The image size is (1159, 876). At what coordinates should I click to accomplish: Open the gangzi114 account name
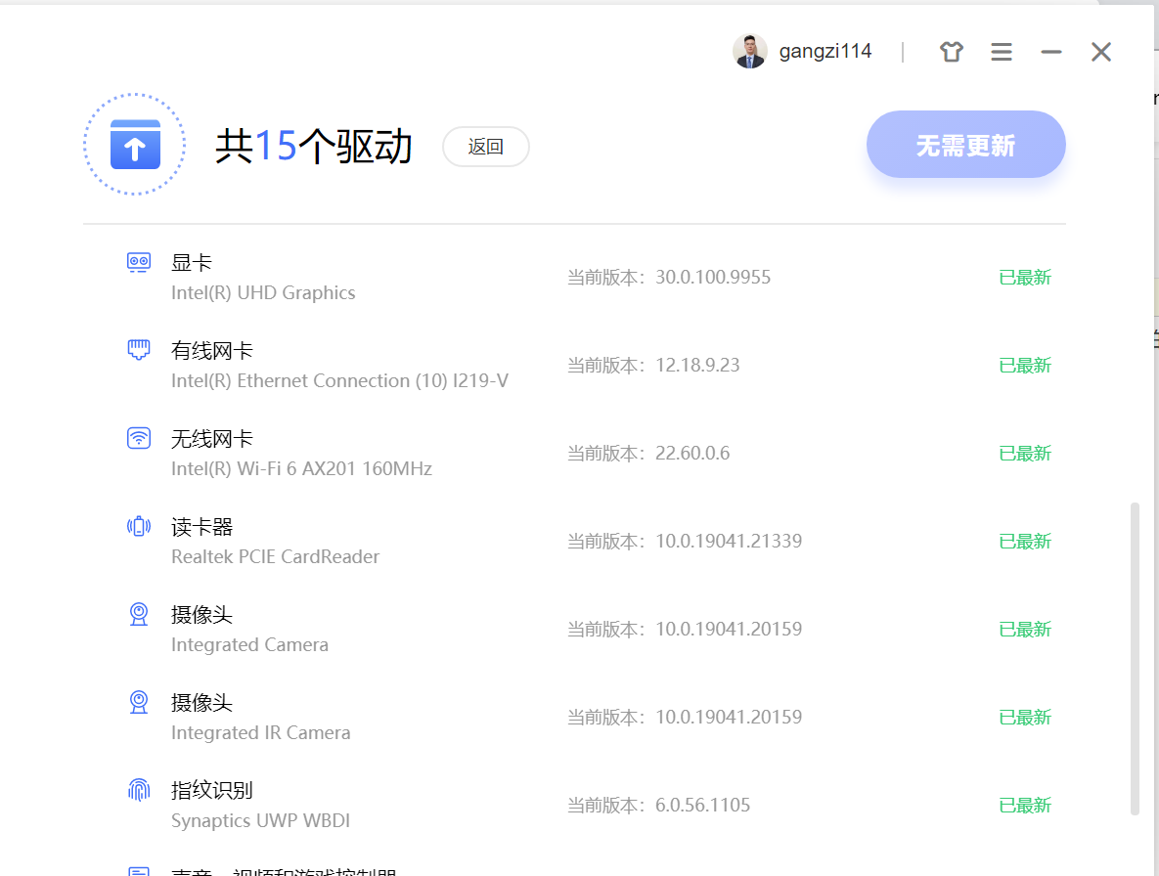coord(825,52)
